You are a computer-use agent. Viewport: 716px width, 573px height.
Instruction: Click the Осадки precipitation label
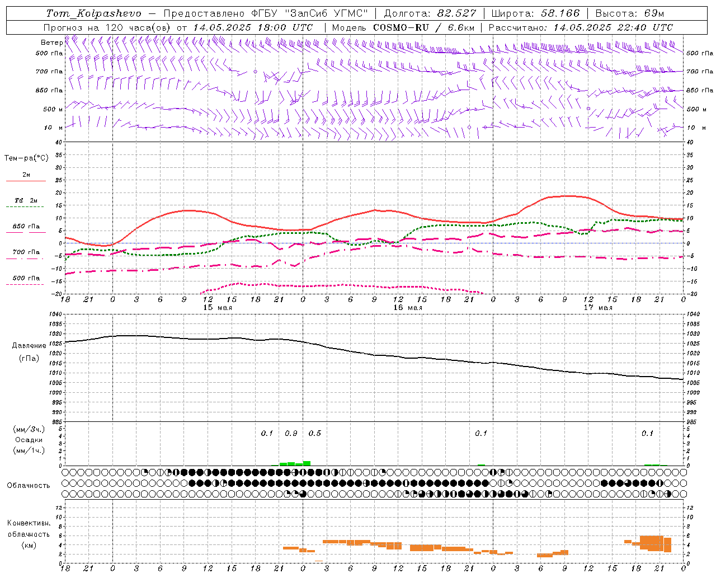29,440
